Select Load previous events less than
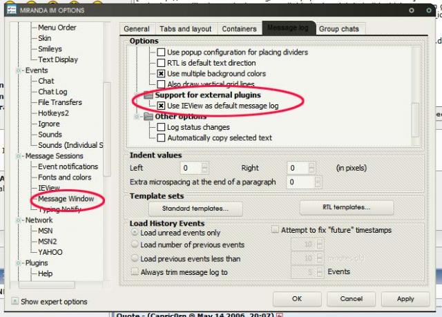The width and height of the screenshot is (442, 317). click(x=135, y=258)
